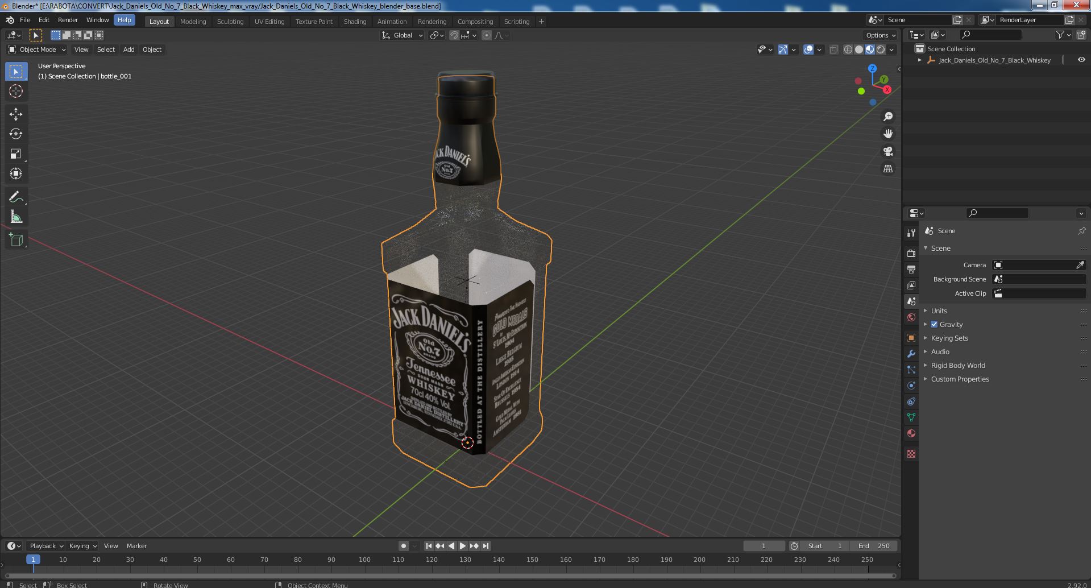
Task: Toggle X-ray mode
Action: 833,49
